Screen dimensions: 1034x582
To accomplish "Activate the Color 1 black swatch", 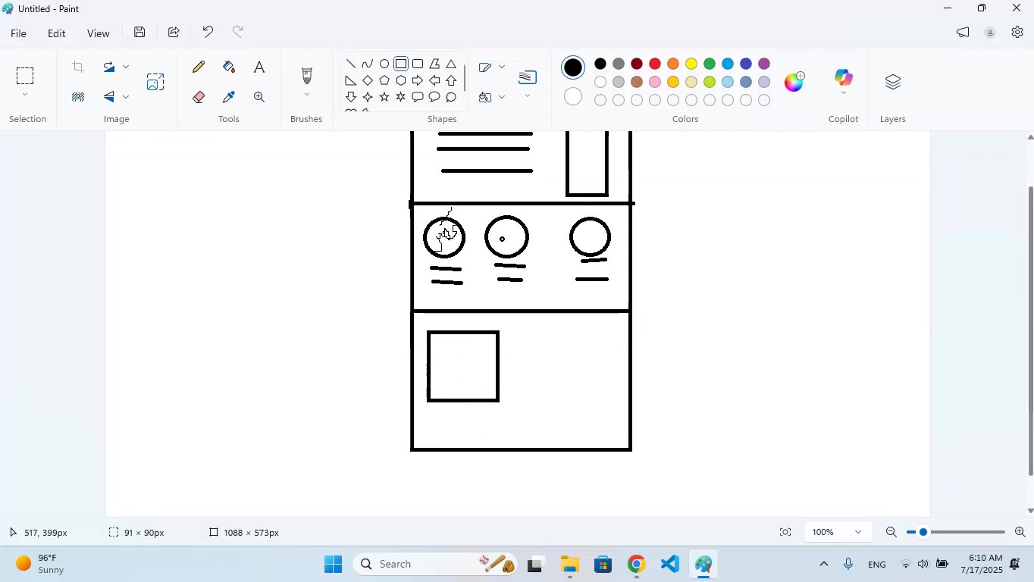I will [574, 67].
